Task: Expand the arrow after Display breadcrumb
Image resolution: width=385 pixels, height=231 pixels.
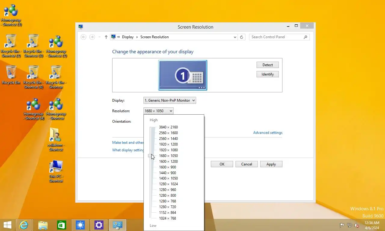Action: pos(137,37)
